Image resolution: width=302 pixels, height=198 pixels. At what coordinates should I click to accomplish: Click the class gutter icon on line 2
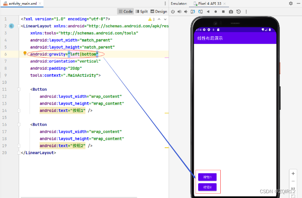[x=12, y=26]
